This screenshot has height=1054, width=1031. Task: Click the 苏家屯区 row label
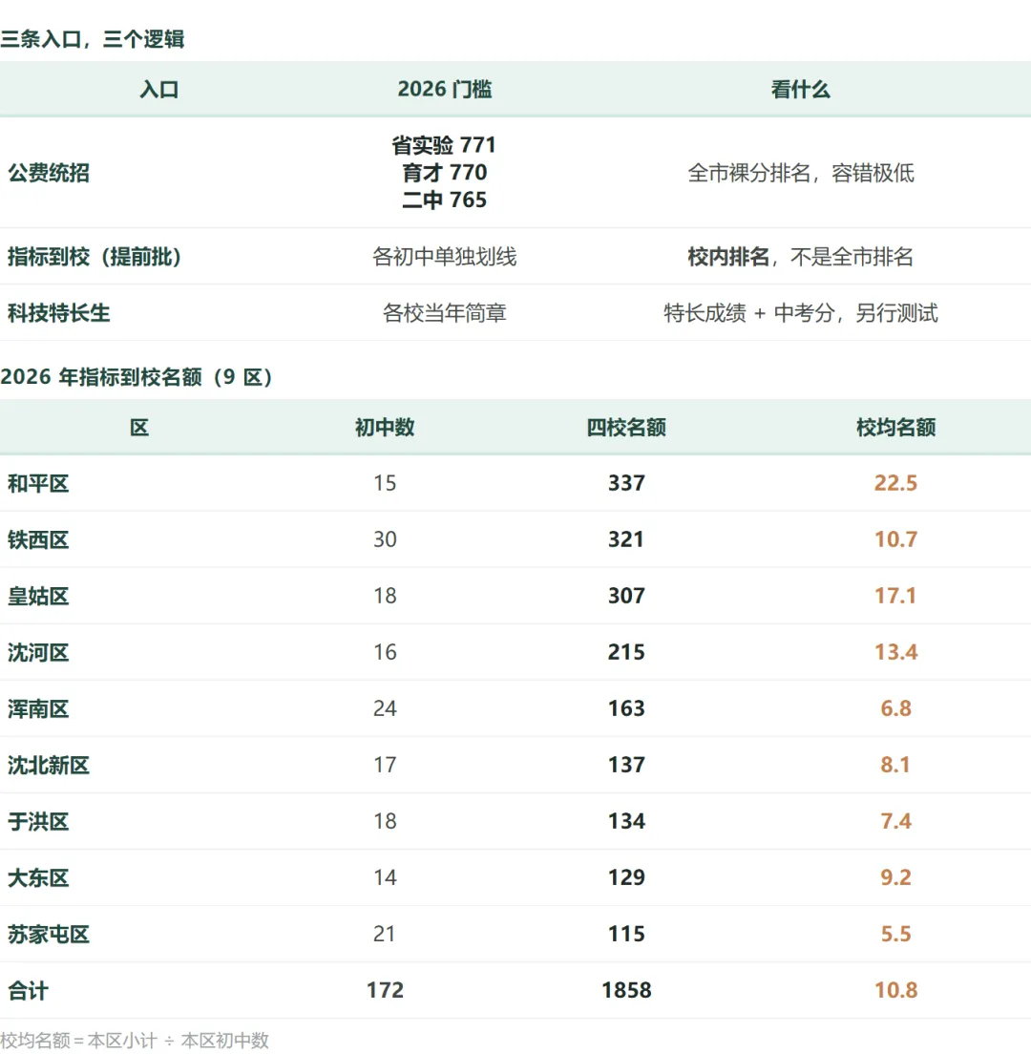pos(49,935)
